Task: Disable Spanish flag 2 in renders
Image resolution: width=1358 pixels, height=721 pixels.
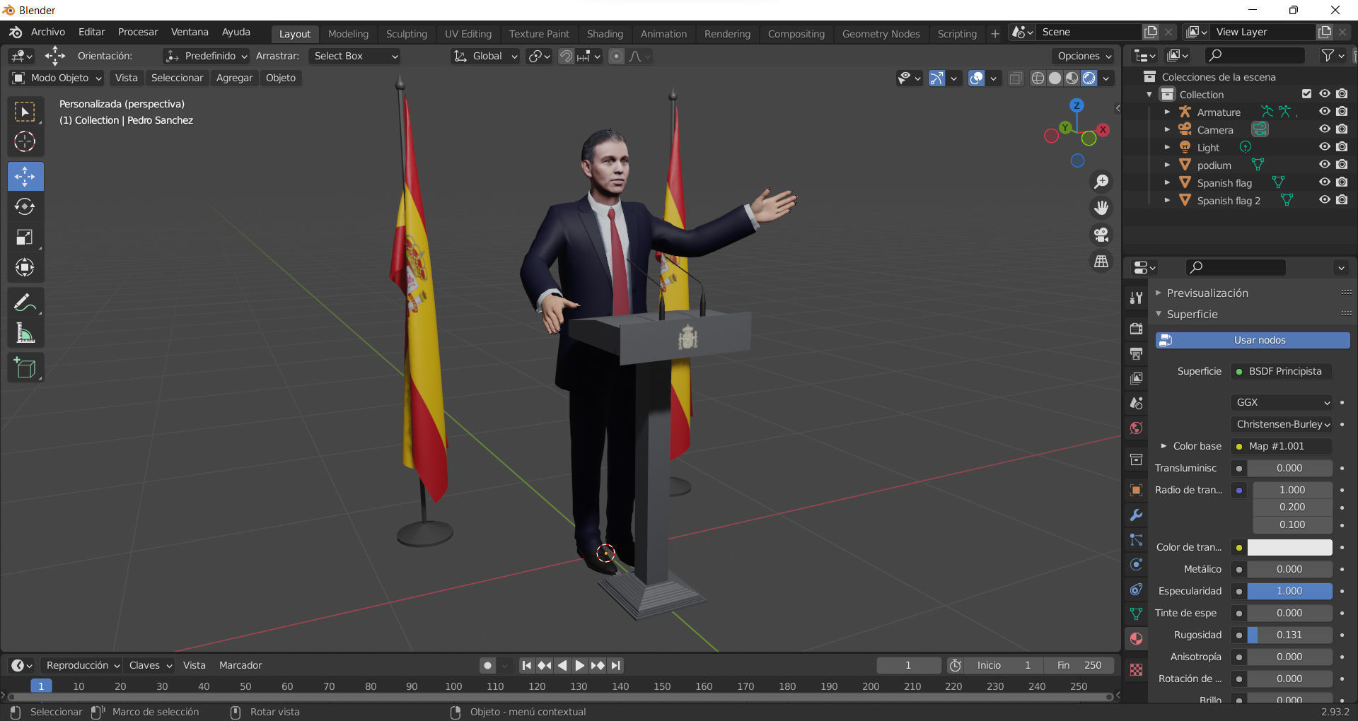Action: pos(1342,200)
